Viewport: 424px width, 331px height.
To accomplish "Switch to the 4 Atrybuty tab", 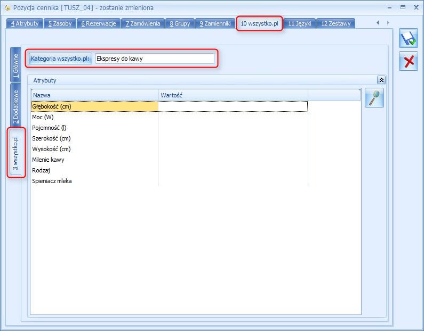I will tap(25, 23).
